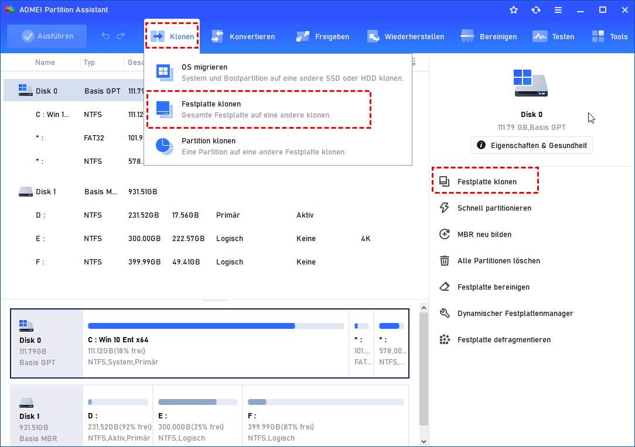This screenshot has width=635, height=447.
Task: Click the large Disk 0 icon in right panel
Action: [531, 82]
